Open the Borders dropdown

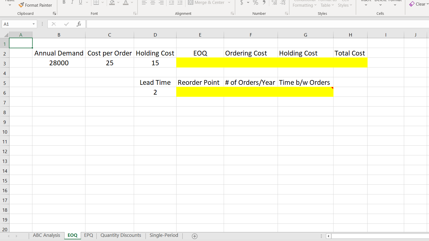(x=102, y=2)
